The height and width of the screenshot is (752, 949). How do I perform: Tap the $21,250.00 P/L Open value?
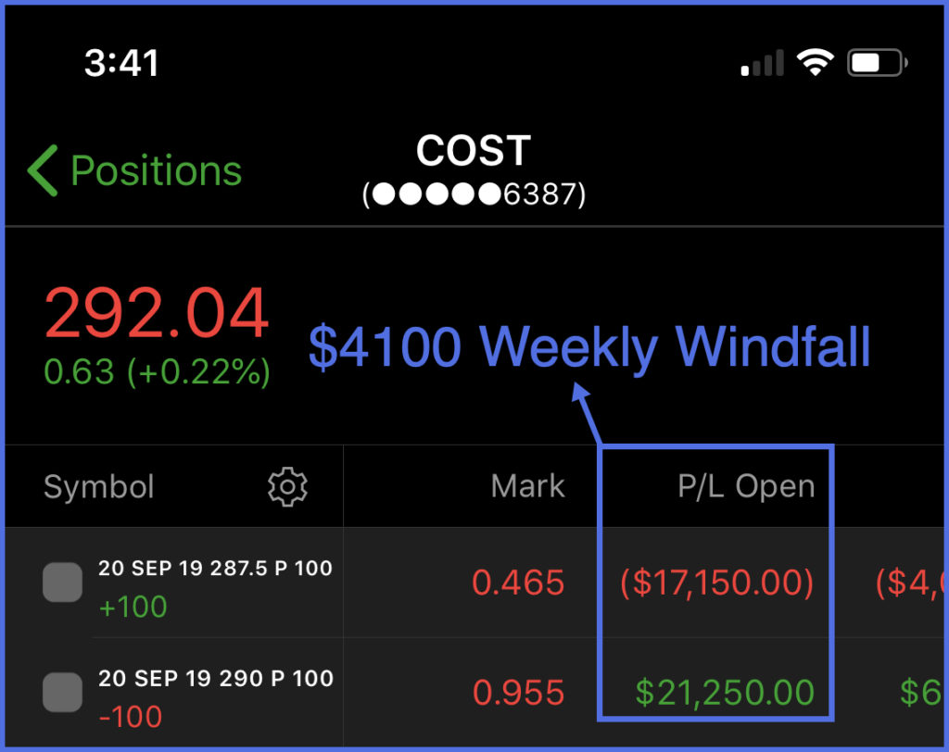[x=725, y=692]
